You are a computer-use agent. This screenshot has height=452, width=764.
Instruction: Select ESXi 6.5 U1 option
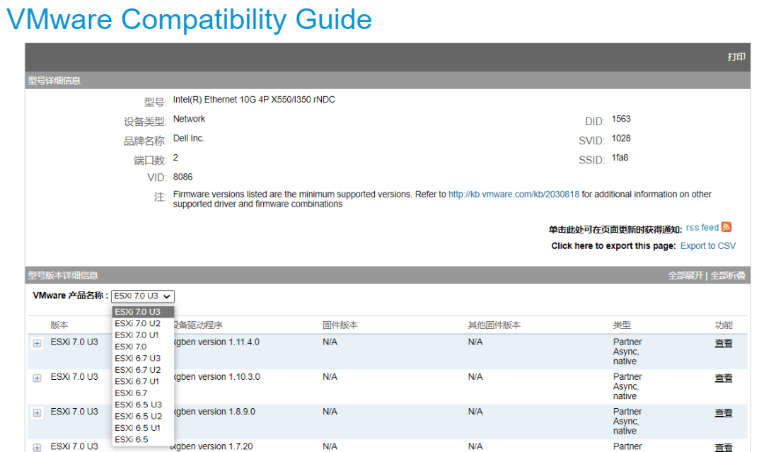143,428
